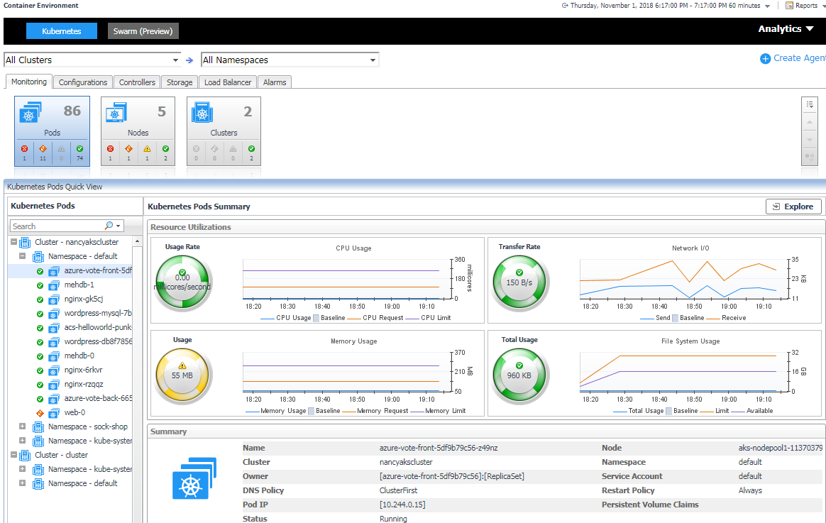This screenshot has width=826, height=523.
Task: Switch to the Configurations tab
Action: 83,82
